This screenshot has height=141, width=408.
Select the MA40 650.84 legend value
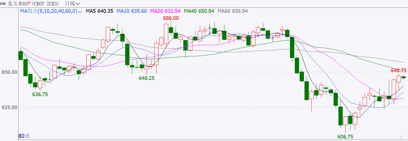(x=199, y=11)
